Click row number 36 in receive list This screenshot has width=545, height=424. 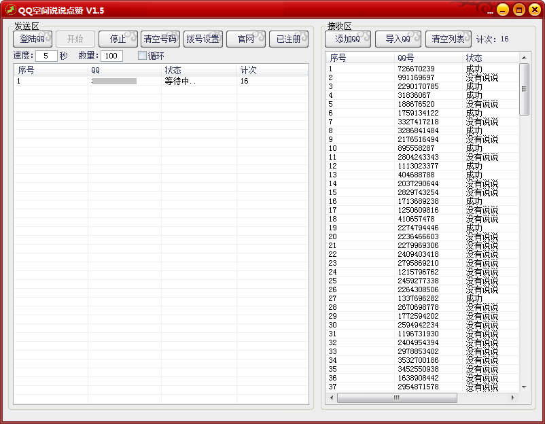(x=332, y=378)
